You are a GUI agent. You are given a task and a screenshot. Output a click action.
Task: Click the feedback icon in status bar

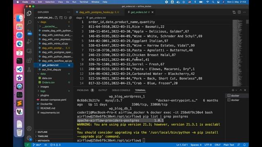[239, 145]
